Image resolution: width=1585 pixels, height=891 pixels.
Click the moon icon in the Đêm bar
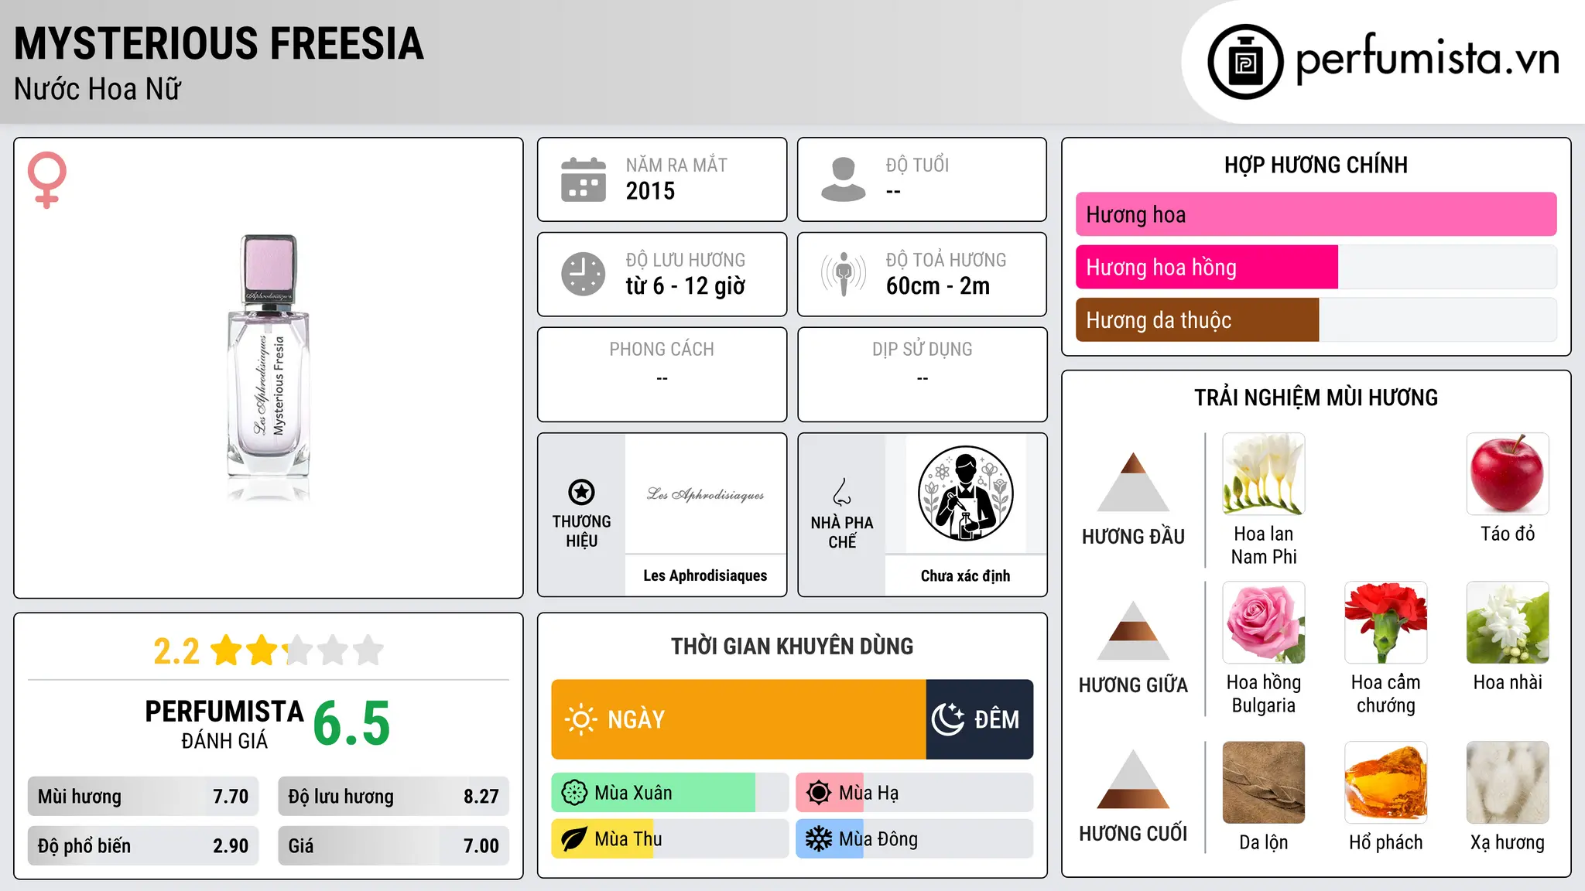point(948,719)
